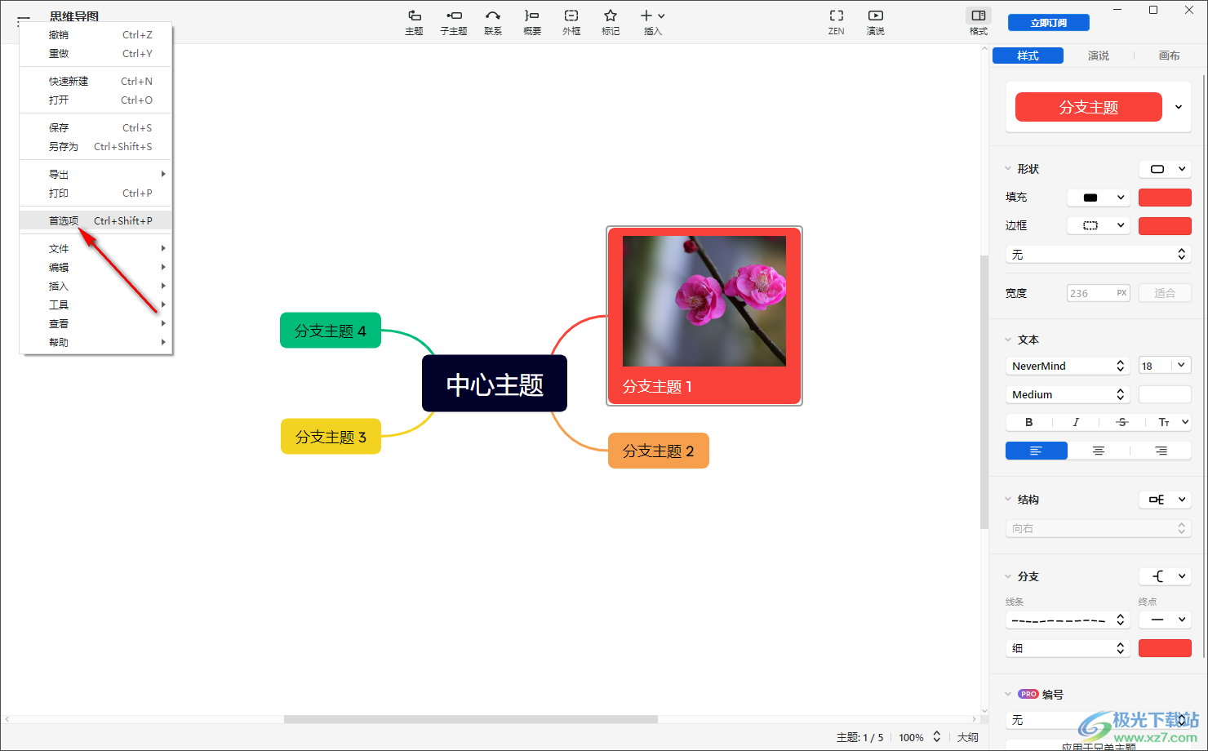
Task: Collapse the 编号 numbering section
Action: tap(1008, 694)
